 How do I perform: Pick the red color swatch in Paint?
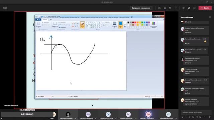[x=135, y=22]
